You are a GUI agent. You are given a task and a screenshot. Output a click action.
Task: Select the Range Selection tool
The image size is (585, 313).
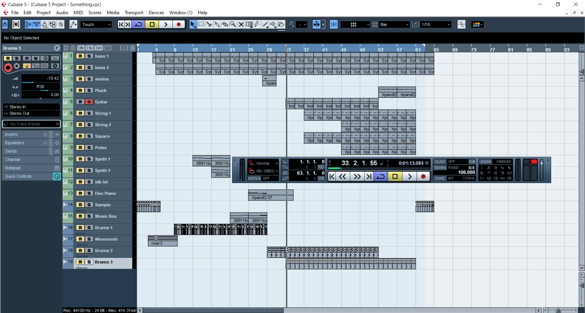tap(201, 24)
